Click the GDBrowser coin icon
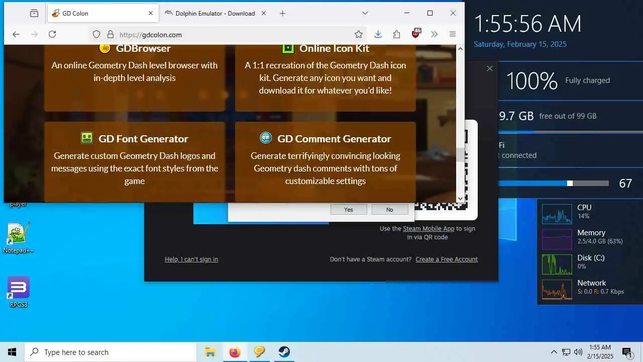This screenshot has width=643, height=362. point(104,48)
